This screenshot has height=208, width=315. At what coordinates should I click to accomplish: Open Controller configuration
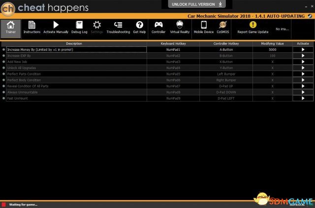(x=158, y=28)
